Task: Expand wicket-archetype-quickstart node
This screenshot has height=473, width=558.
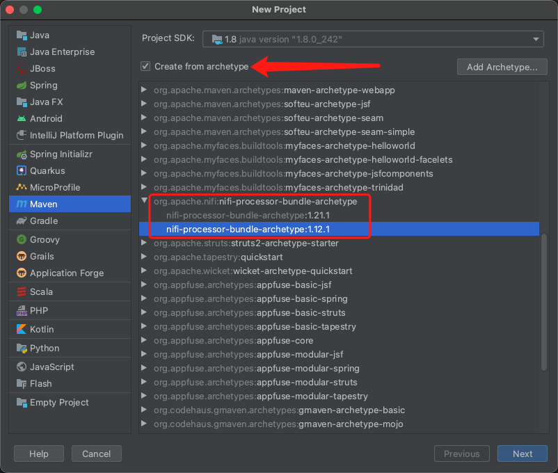Action: (x=144, y=271)
